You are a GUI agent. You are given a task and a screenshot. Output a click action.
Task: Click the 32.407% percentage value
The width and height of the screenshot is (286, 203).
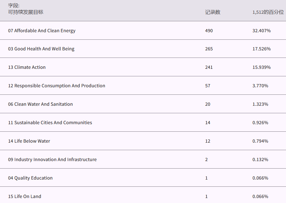pos(261,31)
